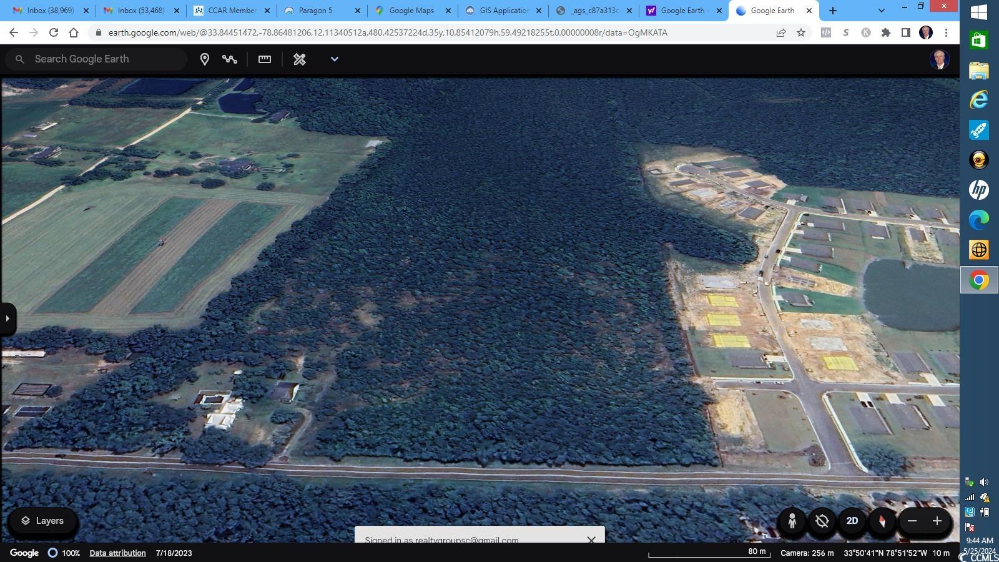Expand more Google Earth tools chevron
This screenshot has height=562, width=999.
335,59
